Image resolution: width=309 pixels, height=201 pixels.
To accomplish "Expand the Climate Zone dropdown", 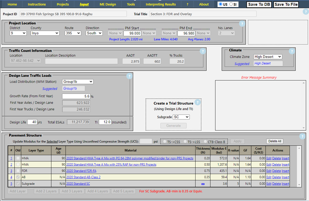I will coord(268,57).
